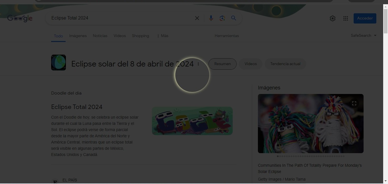Select the Resumen chip
The width and height of the screenshot is (388, 184).
[x=222, y=64]
